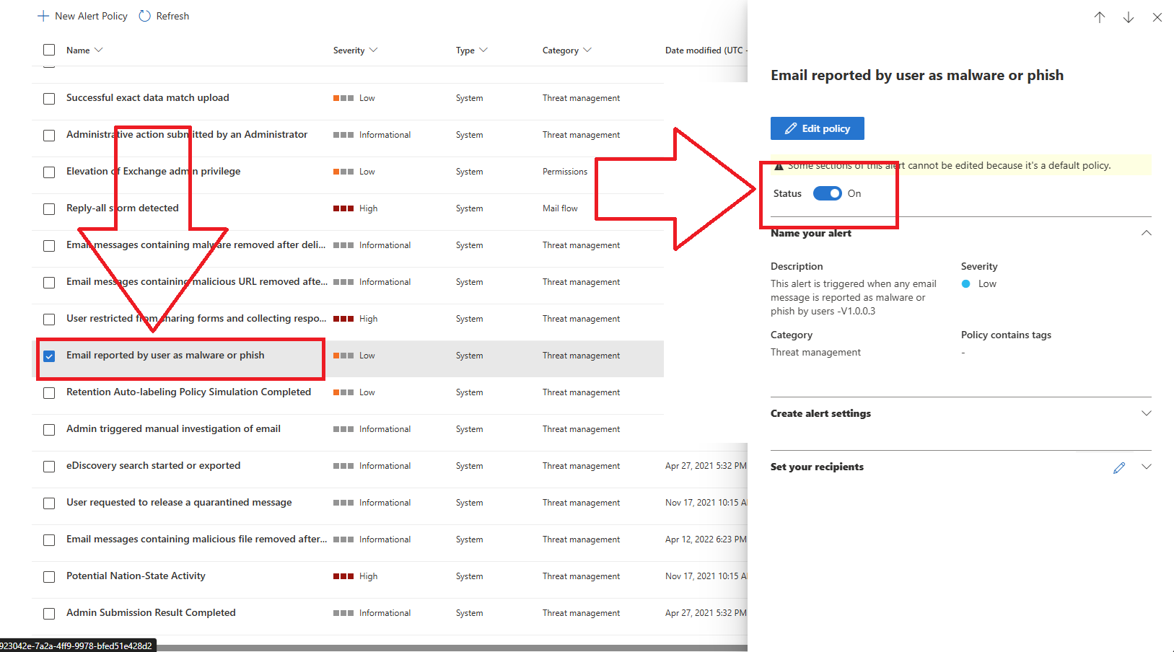Viewport: 1174px width, 652px height.
Task: Click date Apr 12, 2022 6:23 PM cell
Action: pos(706,539)
